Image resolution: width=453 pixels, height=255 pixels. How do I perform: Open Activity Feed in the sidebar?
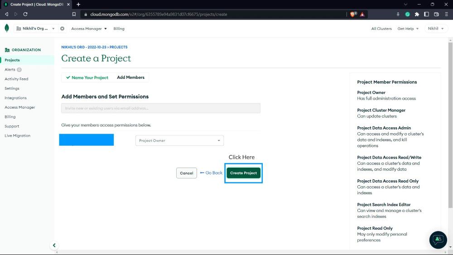click(16, 79)
